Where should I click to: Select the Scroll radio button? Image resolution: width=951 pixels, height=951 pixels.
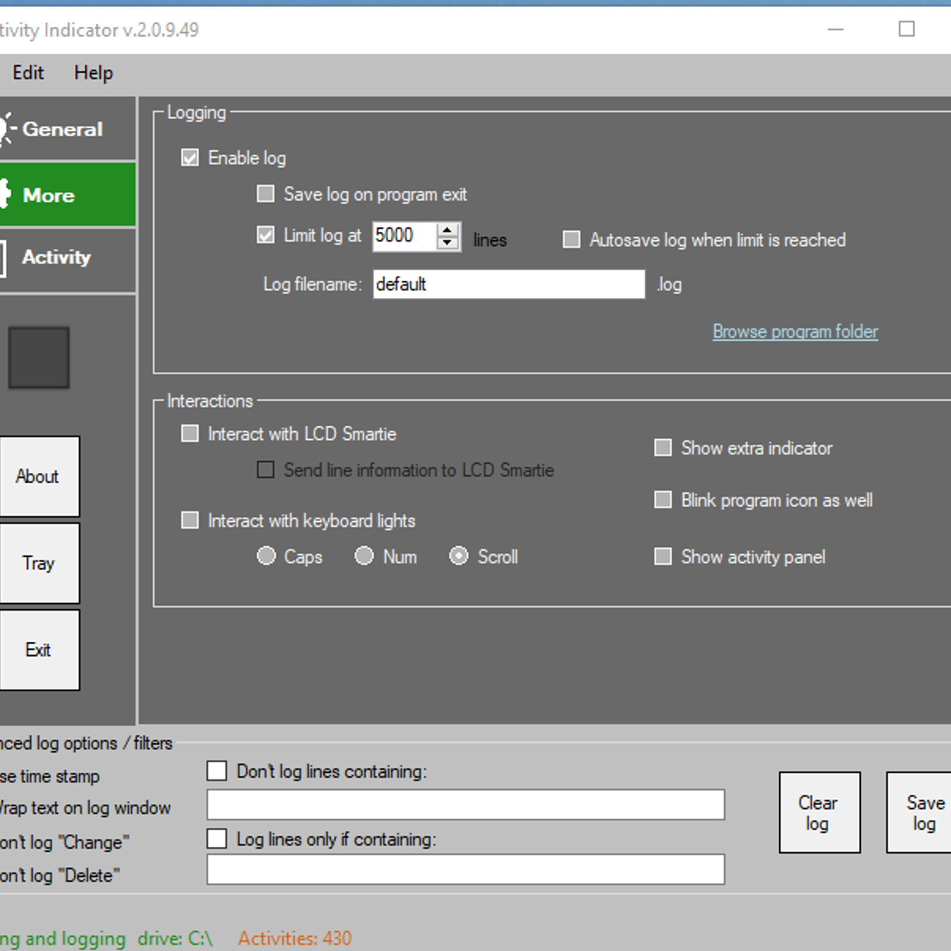click(458, 556)
